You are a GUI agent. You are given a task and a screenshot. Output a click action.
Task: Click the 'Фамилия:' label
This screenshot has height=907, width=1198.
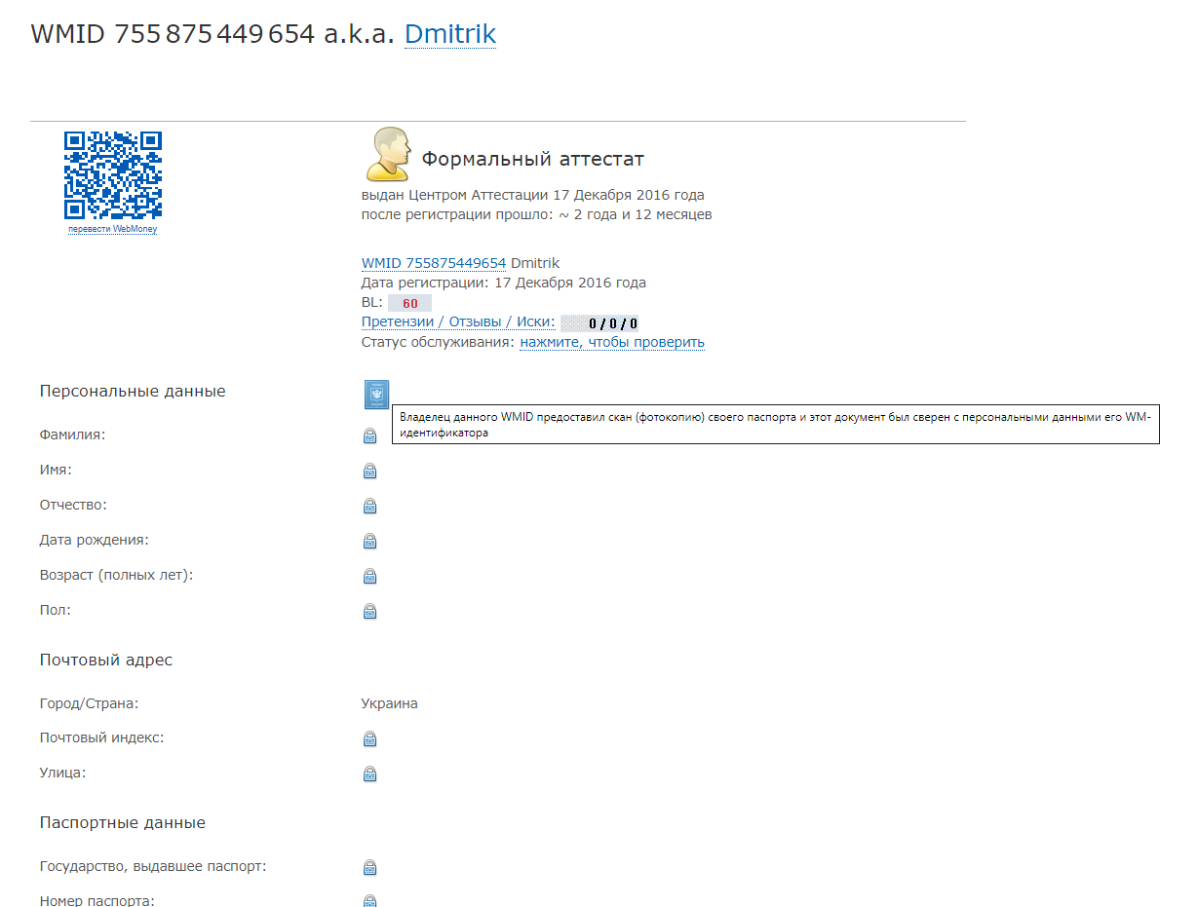click(73, 435)
